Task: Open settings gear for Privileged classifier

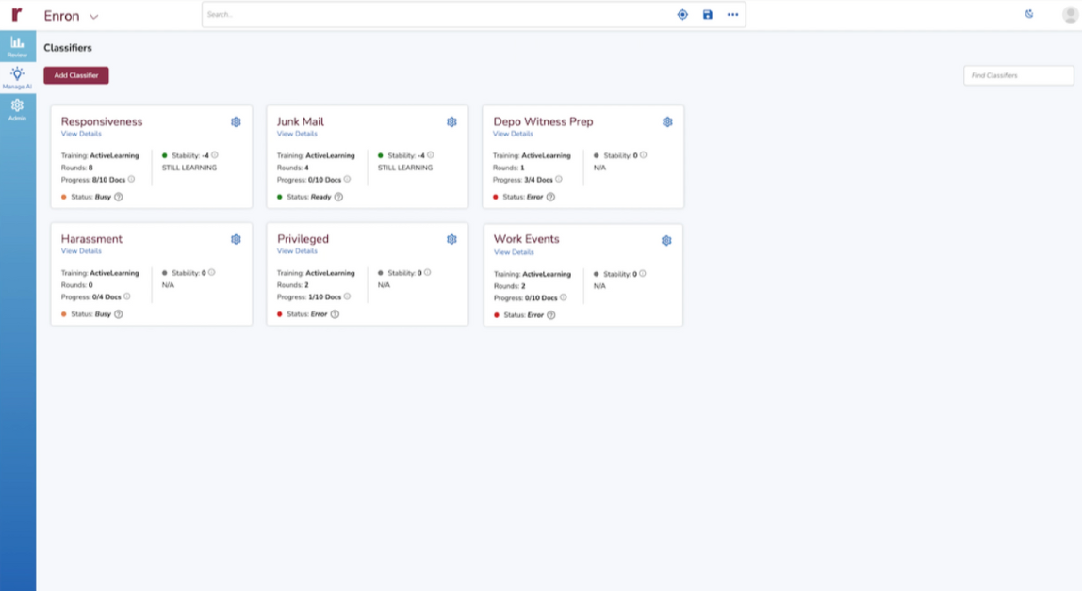Action: 452,239
